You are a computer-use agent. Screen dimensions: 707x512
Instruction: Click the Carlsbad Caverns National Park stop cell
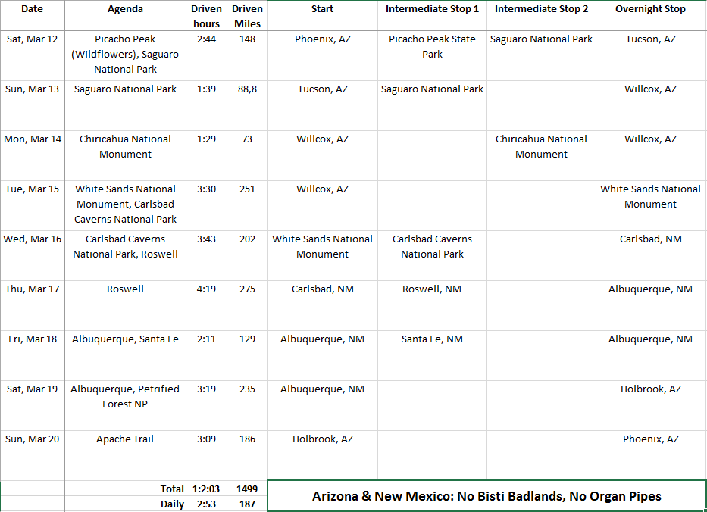click(432, 246)
